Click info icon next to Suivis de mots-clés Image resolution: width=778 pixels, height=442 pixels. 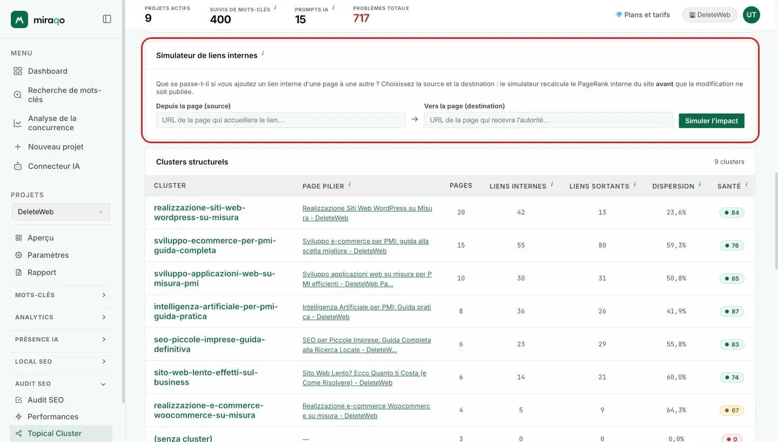tap(275, 8)
